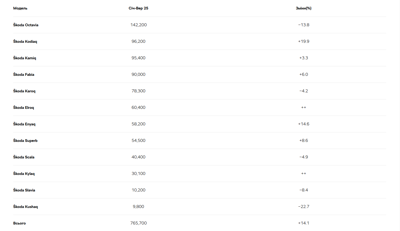Click the Січ-Вер 25 column header
The width and height of the screenshot is (400, 231).
138,8
